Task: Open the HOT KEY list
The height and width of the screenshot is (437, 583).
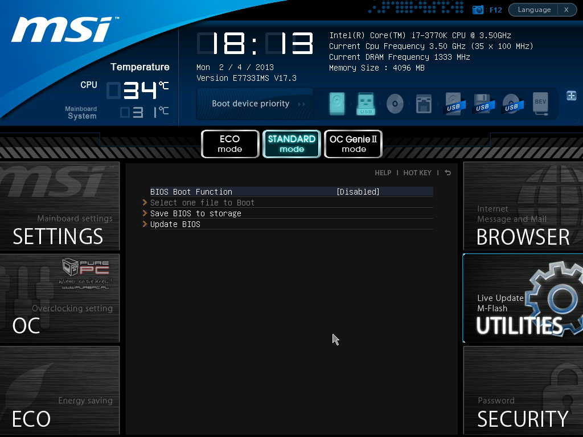Action: pos(417,173)
